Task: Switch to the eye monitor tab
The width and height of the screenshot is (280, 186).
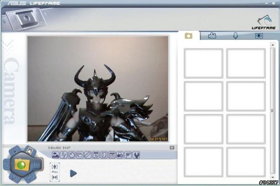Action: [259, 36]
